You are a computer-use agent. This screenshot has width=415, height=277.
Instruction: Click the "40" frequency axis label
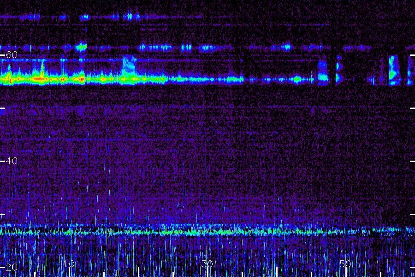tap(12, 161)
